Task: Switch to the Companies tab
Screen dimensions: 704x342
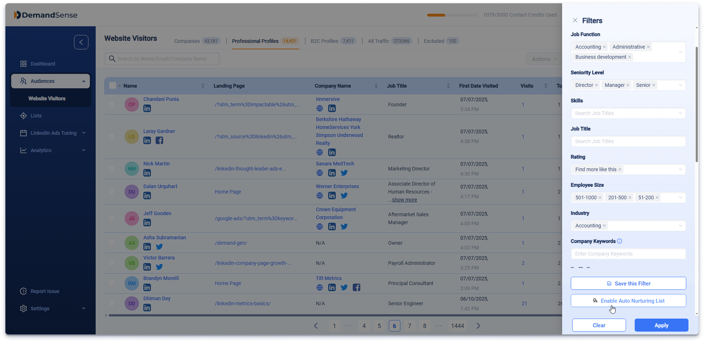Action: point(187,41)
